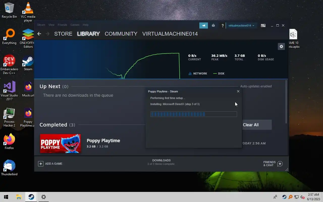Open the Muck.url desktop shortcut
Screen dimensions: 323x202
28,89
